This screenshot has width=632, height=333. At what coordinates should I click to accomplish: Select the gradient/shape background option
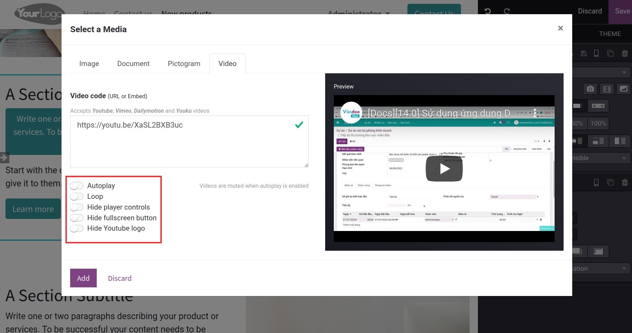(624, 89)
